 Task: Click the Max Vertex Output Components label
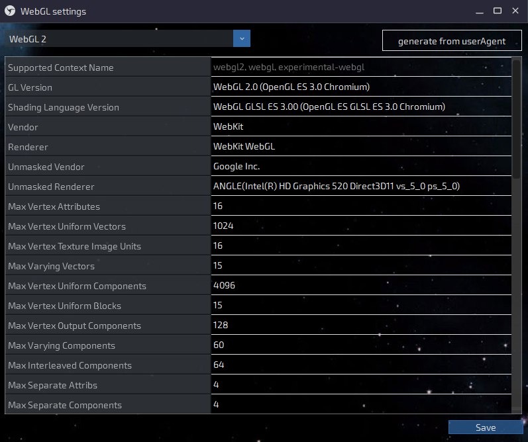pos(74,326)
